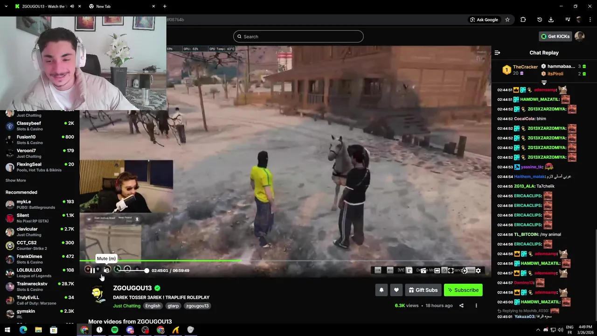Open the ZGOUGOU13 channel name link
This screenshot has height=336, width=597.
[x=132, y=288]
